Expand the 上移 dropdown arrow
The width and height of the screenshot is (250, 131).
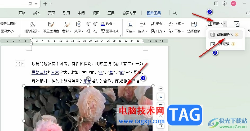click(x=183, y=24)
